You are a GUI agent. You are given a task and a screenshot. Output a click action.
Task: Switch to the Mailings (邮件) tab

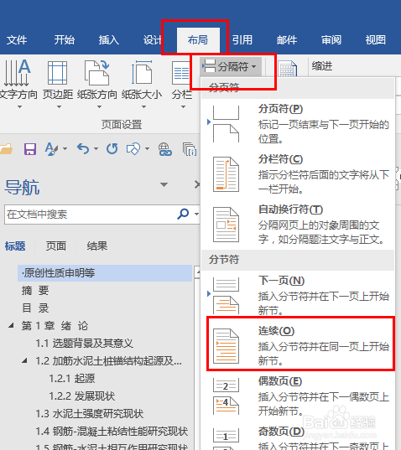287,40
